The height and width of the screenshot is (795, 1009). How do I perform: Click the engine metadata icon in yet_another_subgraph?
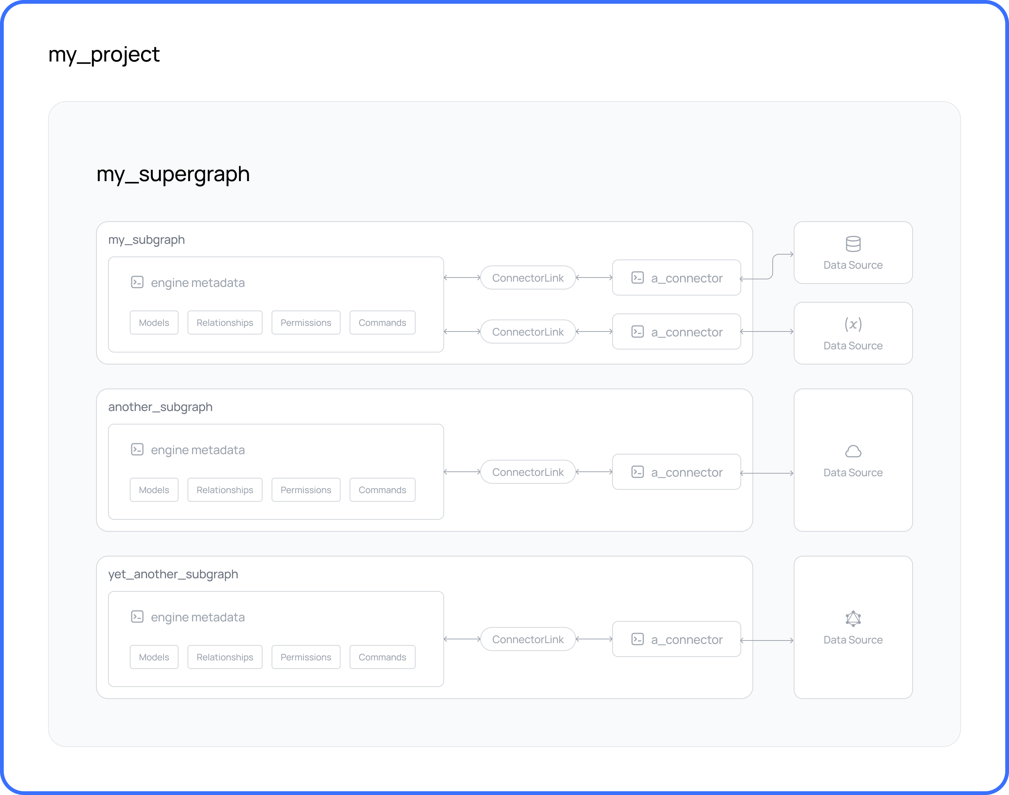pos(138,616)
